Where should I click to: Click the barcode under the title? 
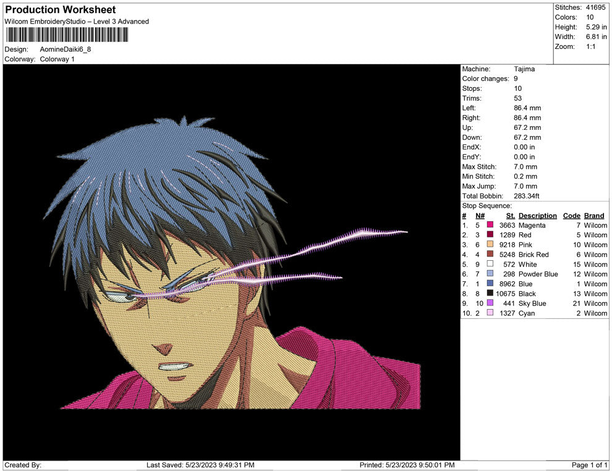[x=67, y=35]
